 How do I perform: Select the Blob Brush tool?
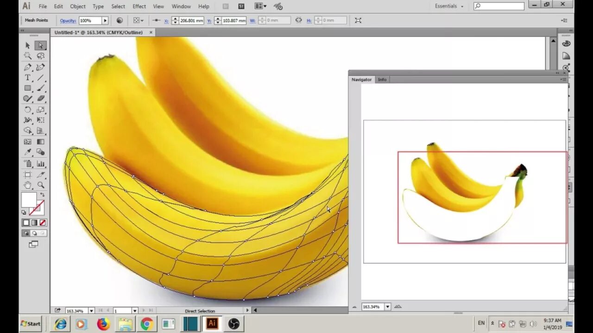28,99
